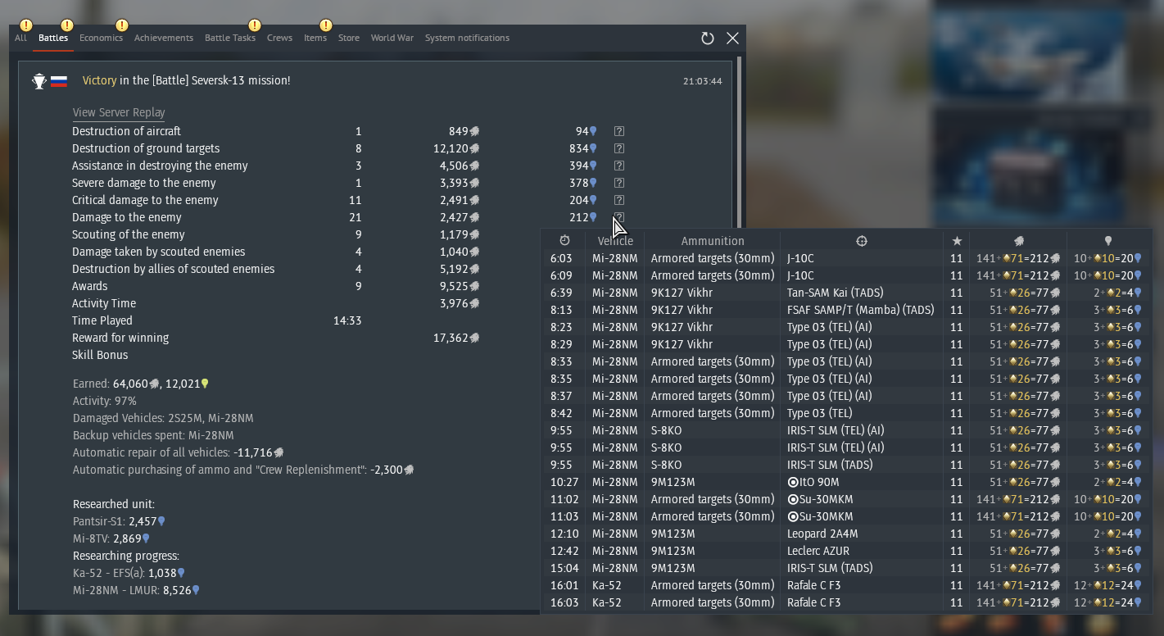
Task: Click the Leclerc AZUR target entry
Action: pos(818,551)
